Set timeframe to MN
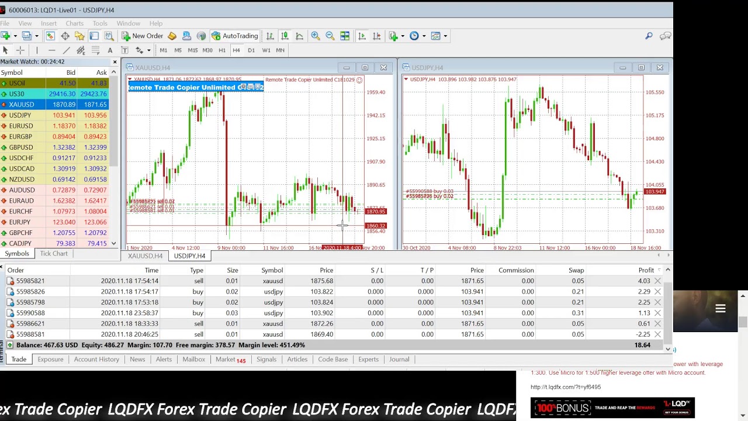 (280, 50)
